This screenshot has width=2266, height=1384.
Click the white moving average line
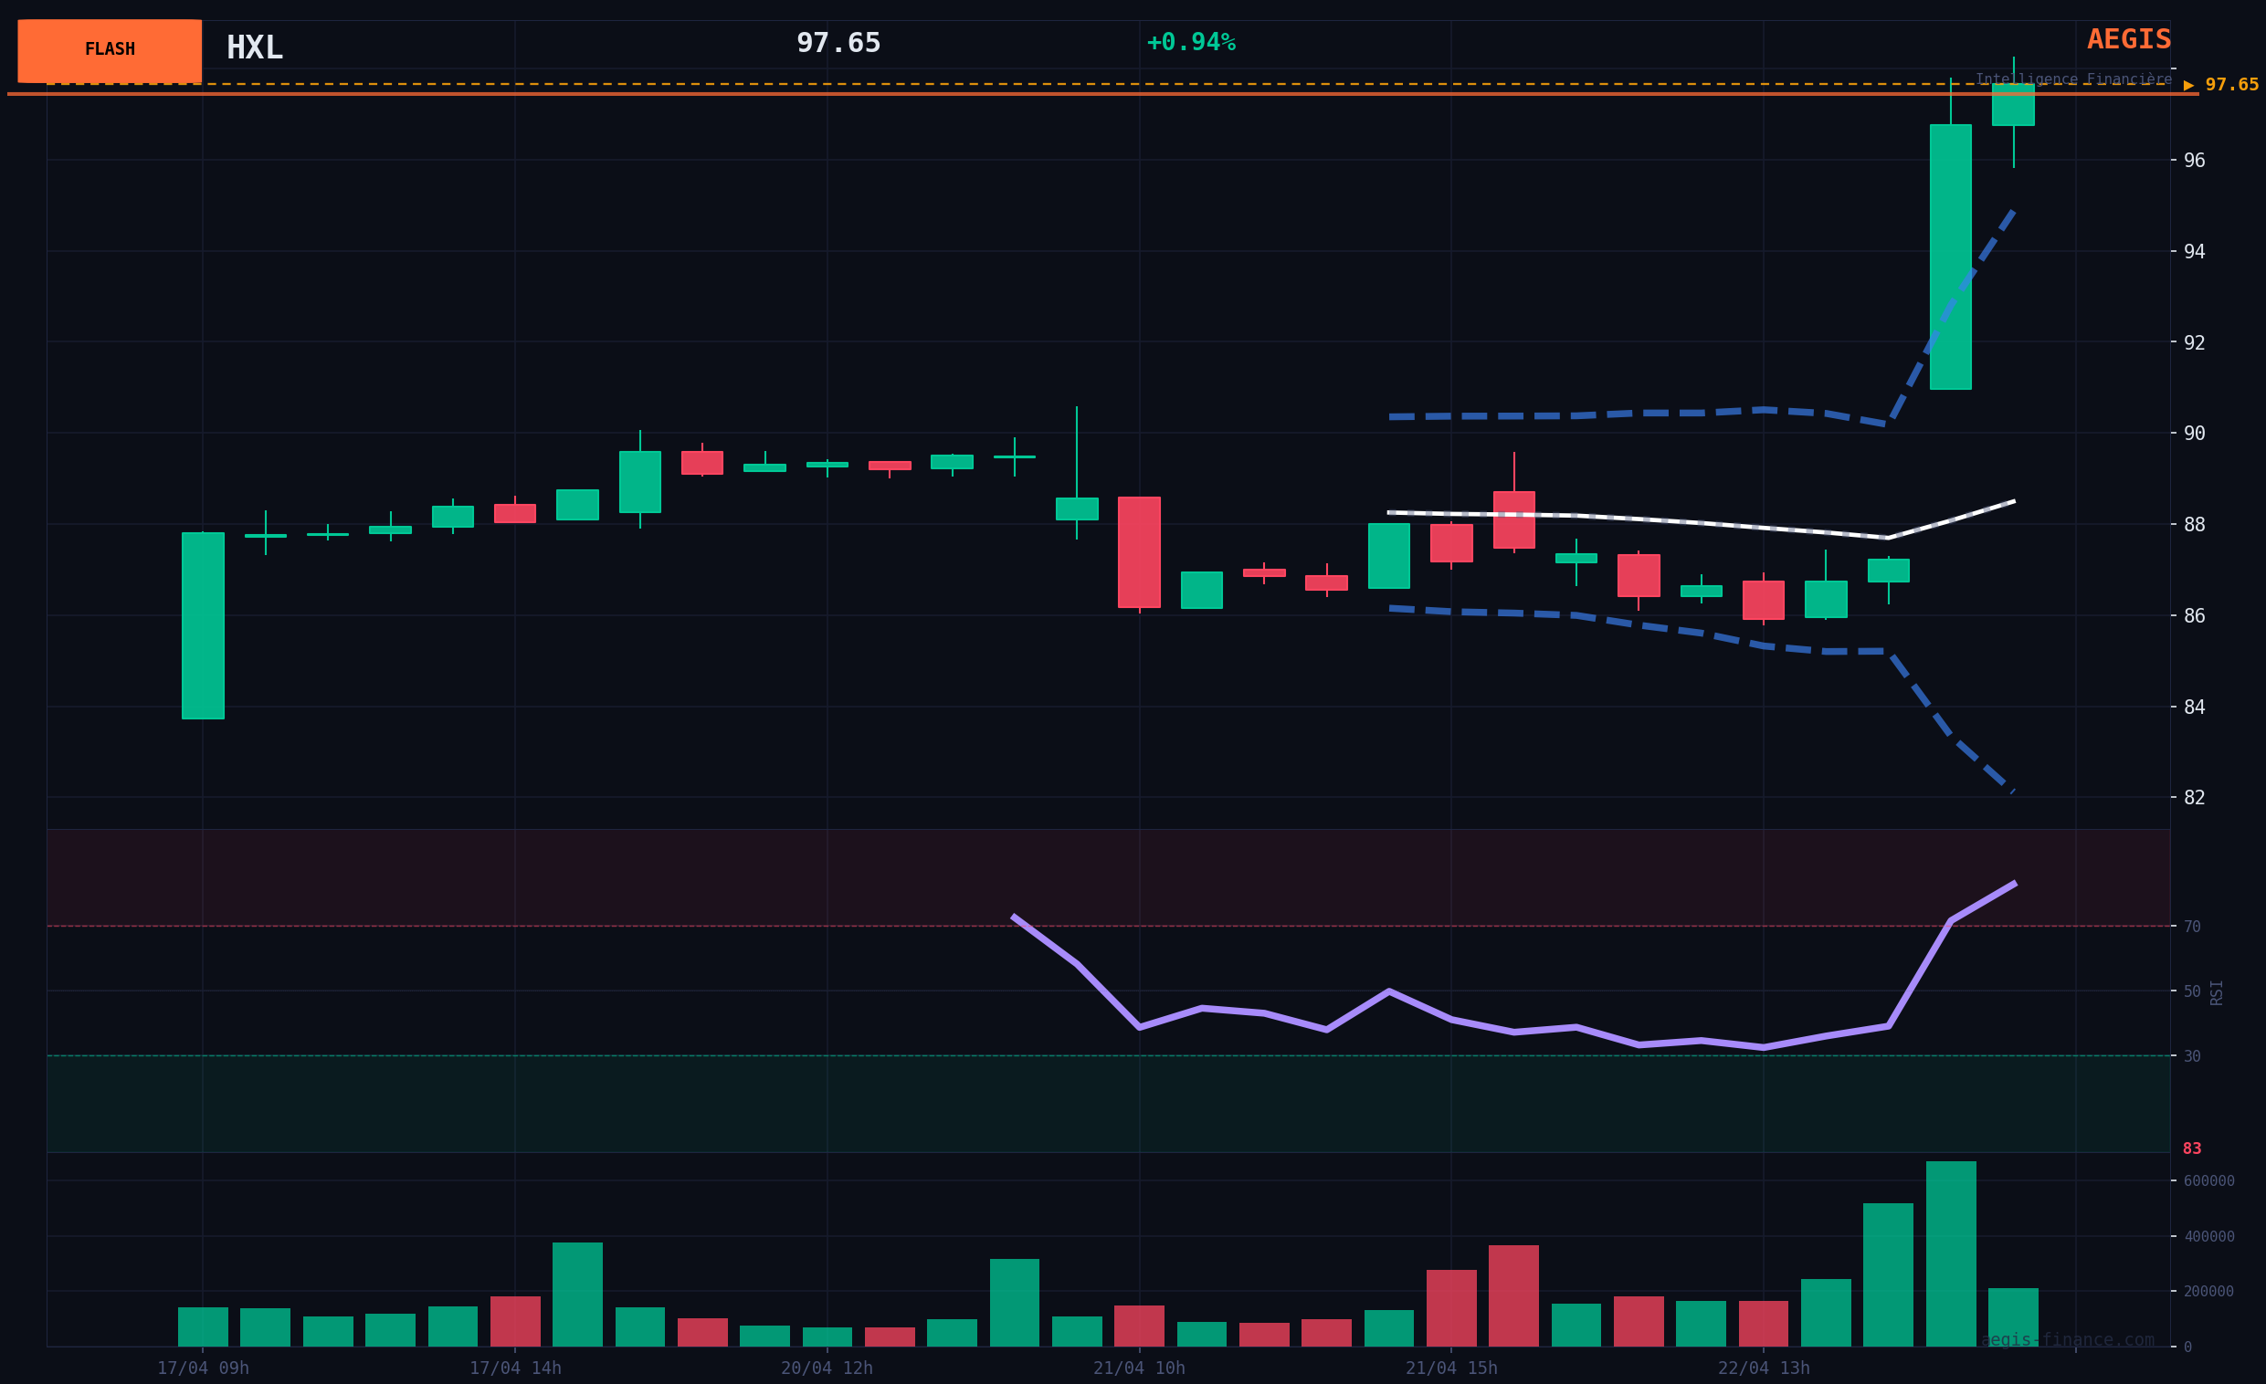1702,523
